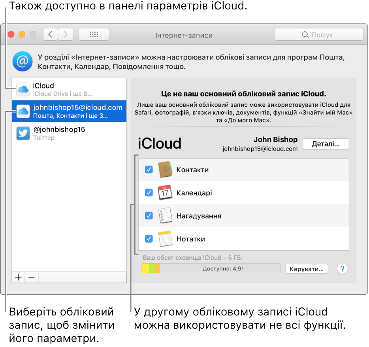This screenshot has width=369, height=347.
Task: Click the Twitter bird icon
Action: (23, 133)
